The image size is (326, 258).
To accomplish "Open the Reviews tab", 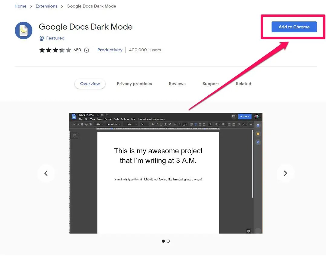I will pos(177,84).
